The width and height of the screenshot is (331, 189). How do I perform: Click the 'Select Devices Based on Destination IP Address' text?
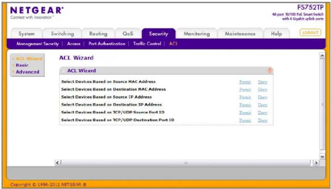pyautogui.click(x=111, y=104)
